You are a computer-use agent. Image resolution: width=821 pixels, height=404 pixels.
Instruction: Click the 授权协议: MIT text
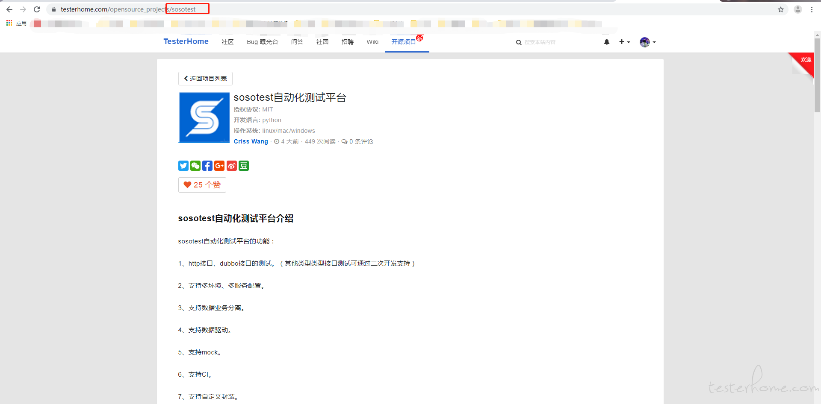point(253,109)
